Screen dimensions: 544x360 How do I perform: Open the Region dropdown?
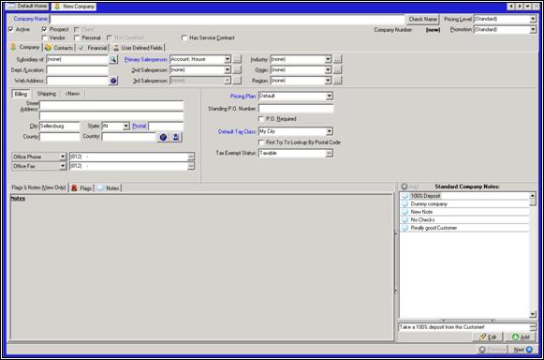point(328,81)
